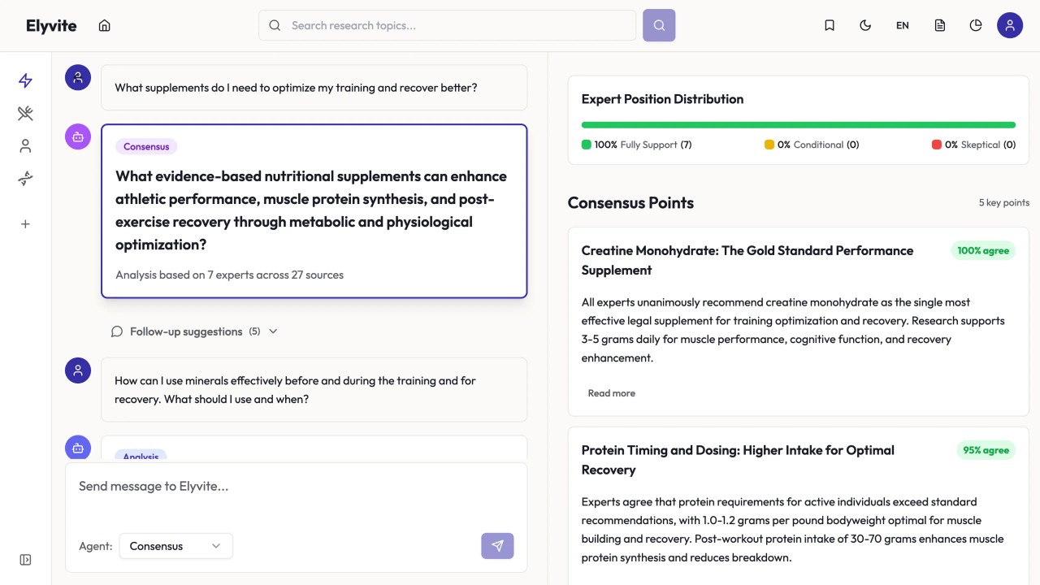Open the Agent selection dropdown showing Consensus
1040x585 pixels.
[x=175, y=546]
